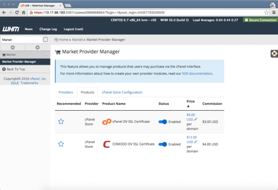Open a new browser tab
Viewport: 278px width, 190px height.
coord(68,6)
